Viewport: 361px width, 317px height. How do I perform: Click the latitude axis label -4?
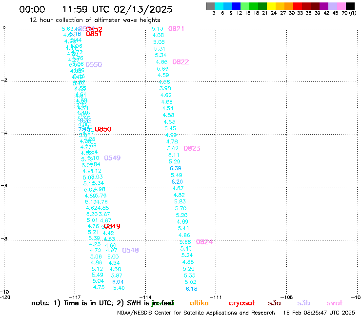pyautogui.click(x=4, y=133)
